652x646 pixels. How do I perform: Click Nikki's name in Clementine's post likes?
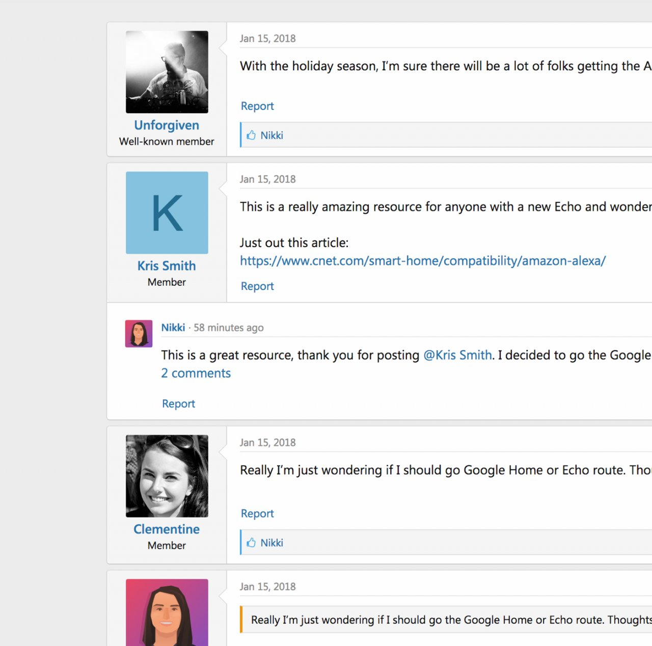click(272, 543)
